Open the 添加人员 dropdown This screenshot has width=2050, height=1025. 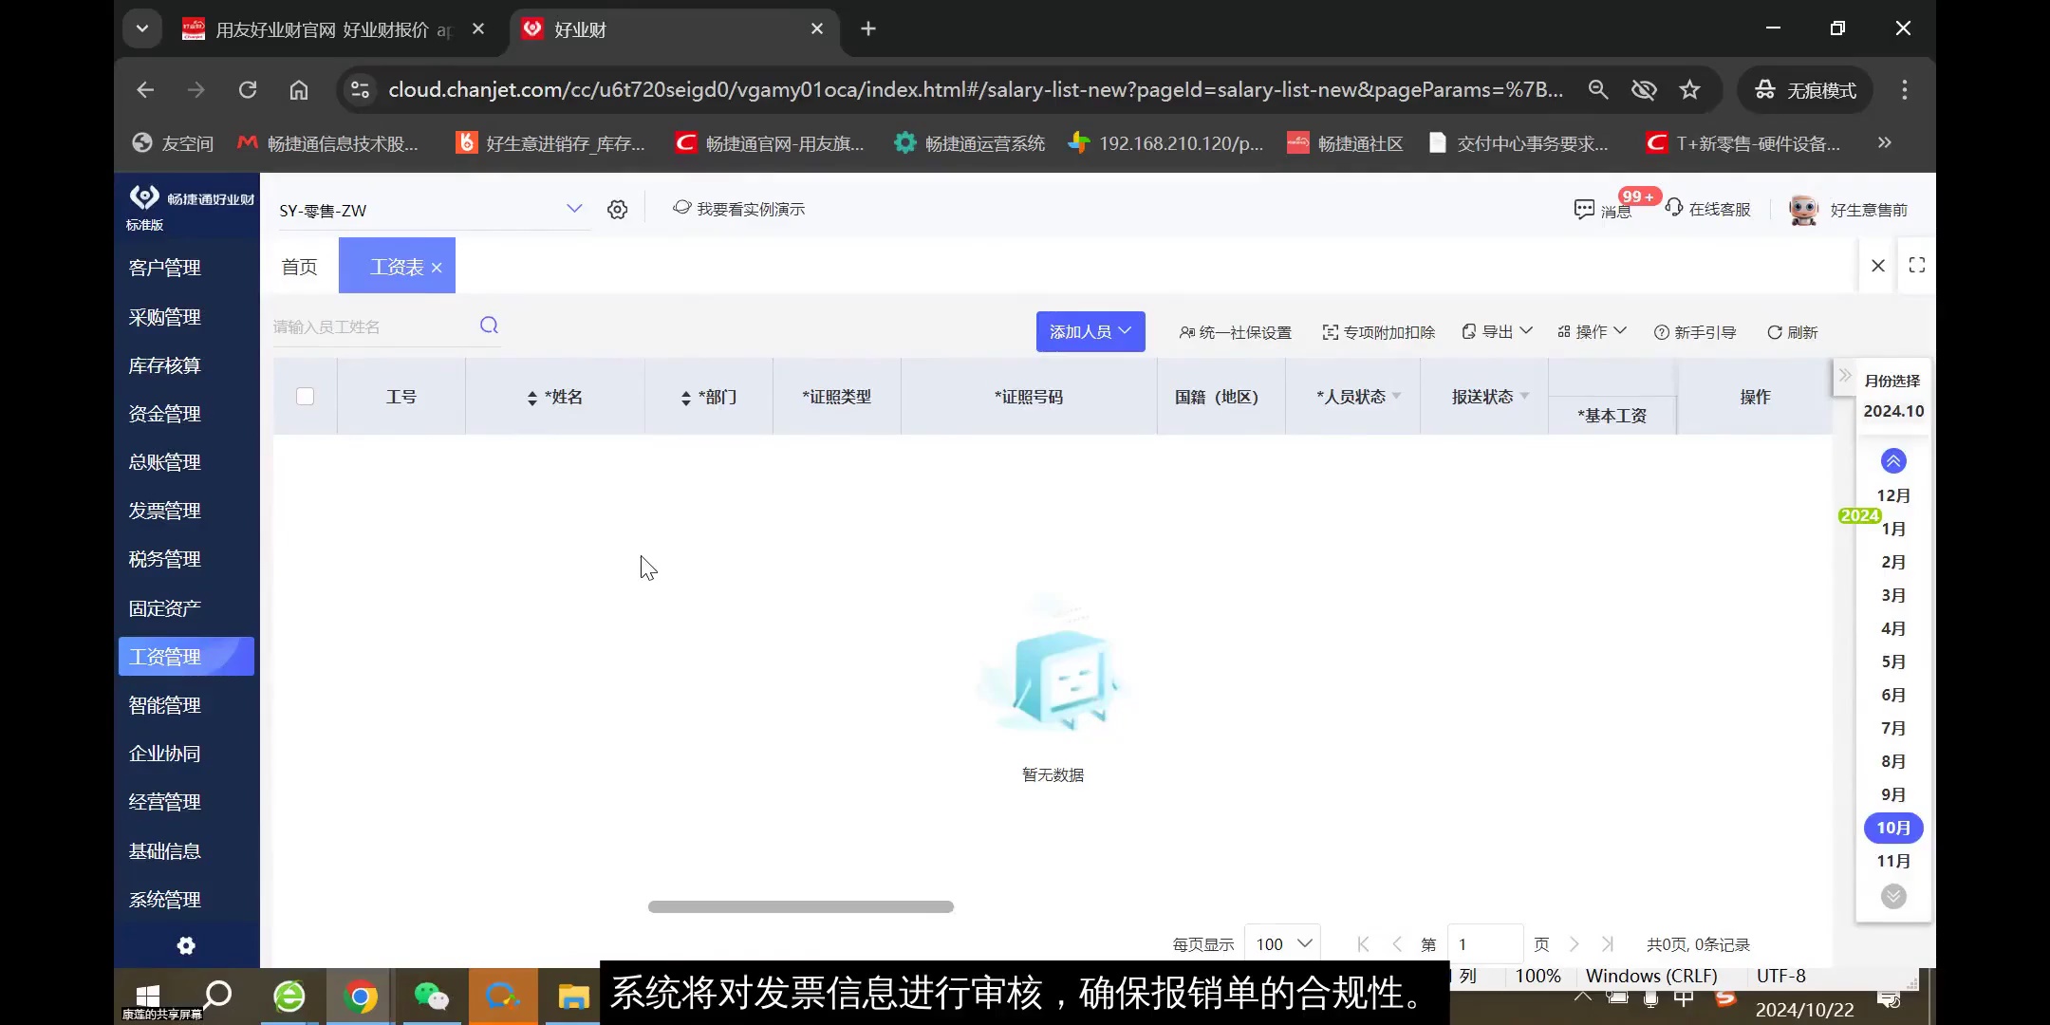click(x=1090, y=331)
